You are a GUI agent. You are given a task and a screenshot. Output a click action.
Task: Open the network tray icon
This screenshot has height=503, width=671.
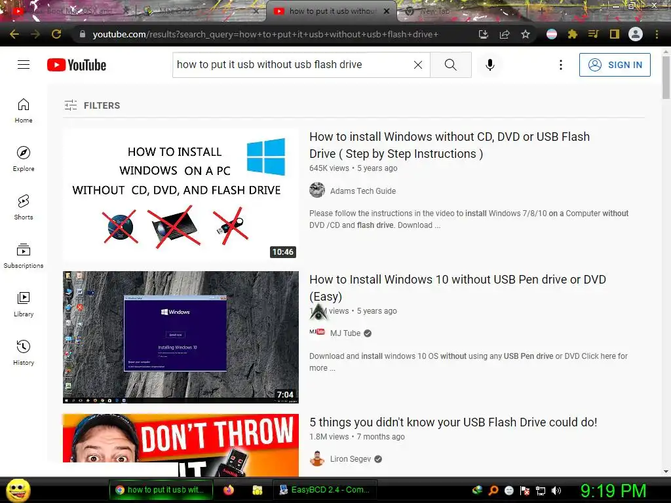[541, 491]
